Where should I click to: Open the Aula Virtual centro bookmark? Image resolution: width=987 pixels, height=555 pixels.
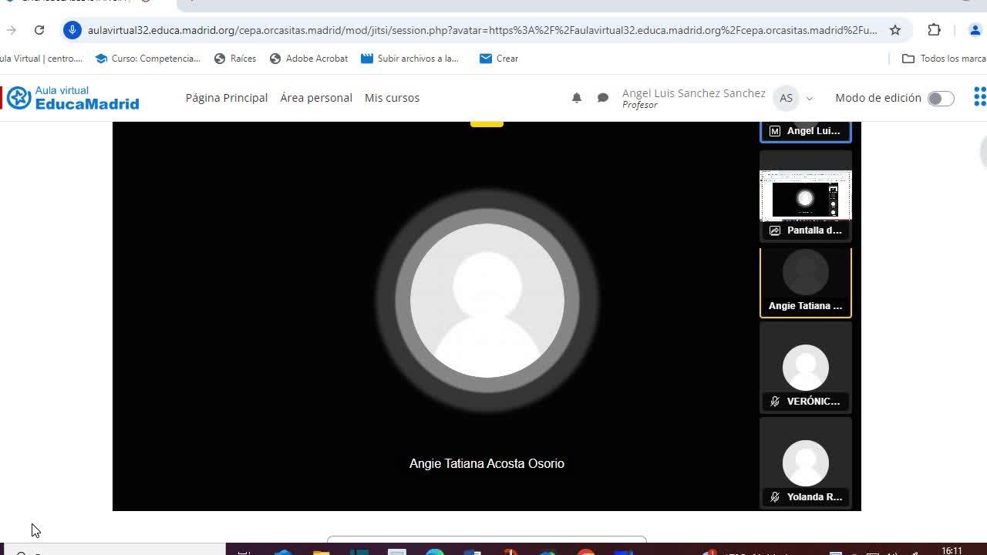pyautogui.click(x=42, y=59)
